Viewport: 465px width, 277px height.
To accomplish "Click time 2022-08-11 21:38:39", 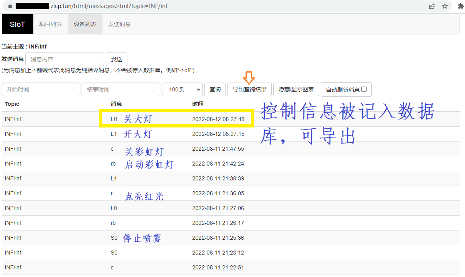I will (x=218, y=178).
